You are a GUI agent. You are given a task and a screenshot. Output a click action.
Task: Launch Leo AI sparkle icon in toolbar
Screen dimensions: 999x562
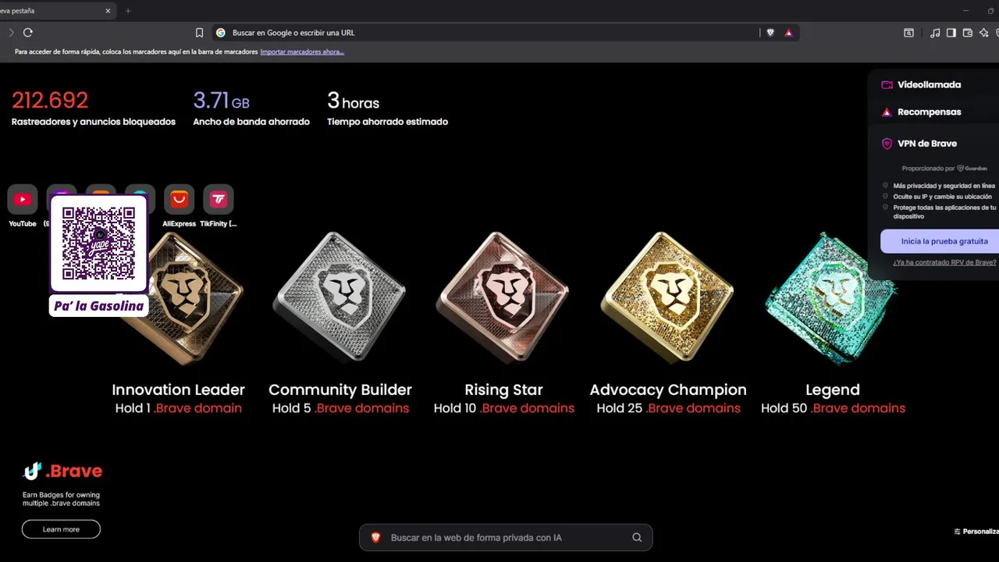tap(983, 33)
